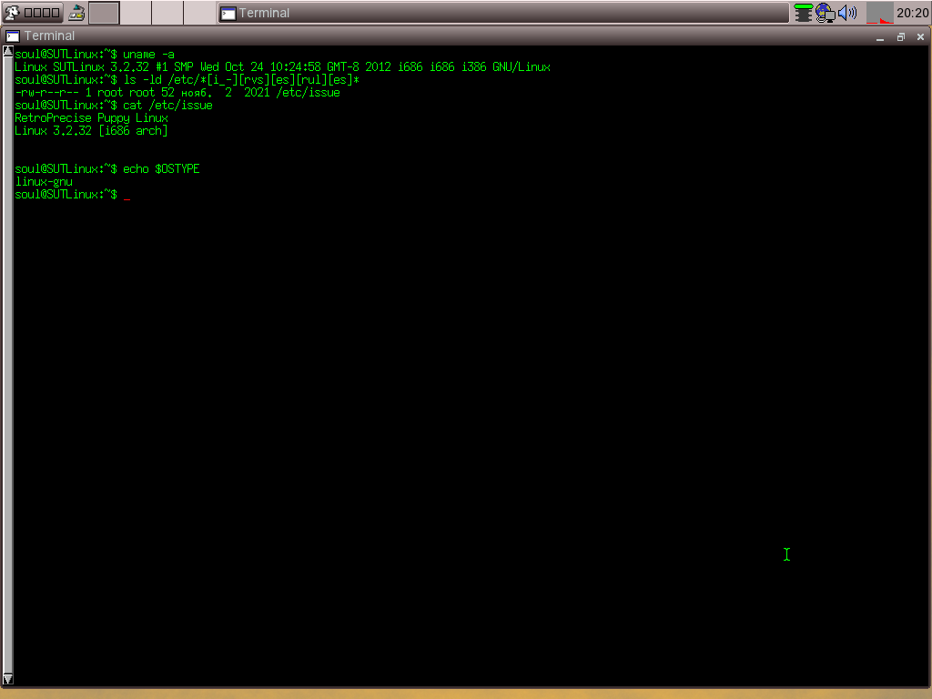This screenshot has height=699, width=932.
Task: Click the 'Linux 3.2.32 [i686 arch]' line
Action: click(91, 131)
